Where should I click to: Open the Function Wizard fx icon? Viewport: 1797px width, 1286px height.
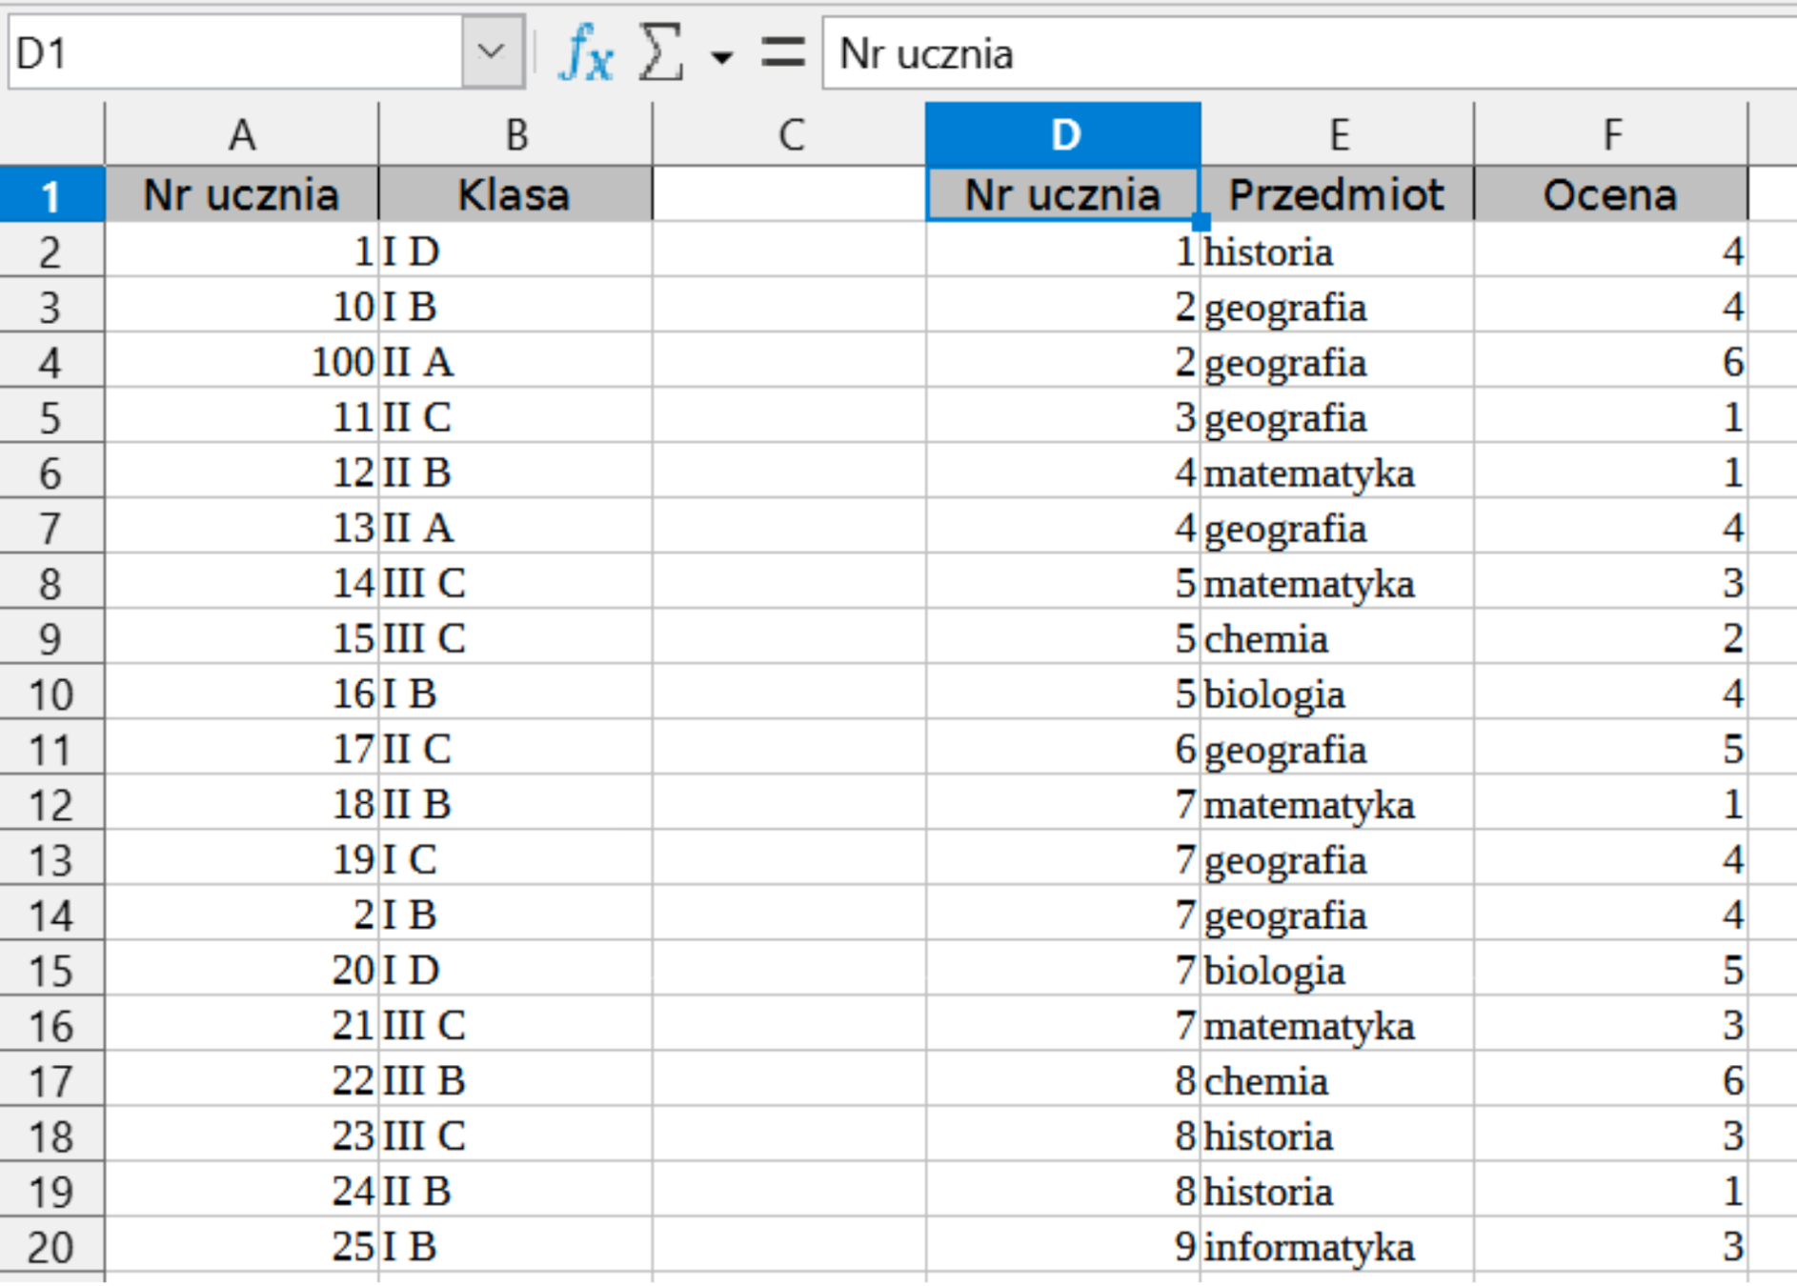pyautogui.click(x=586, y=53)
